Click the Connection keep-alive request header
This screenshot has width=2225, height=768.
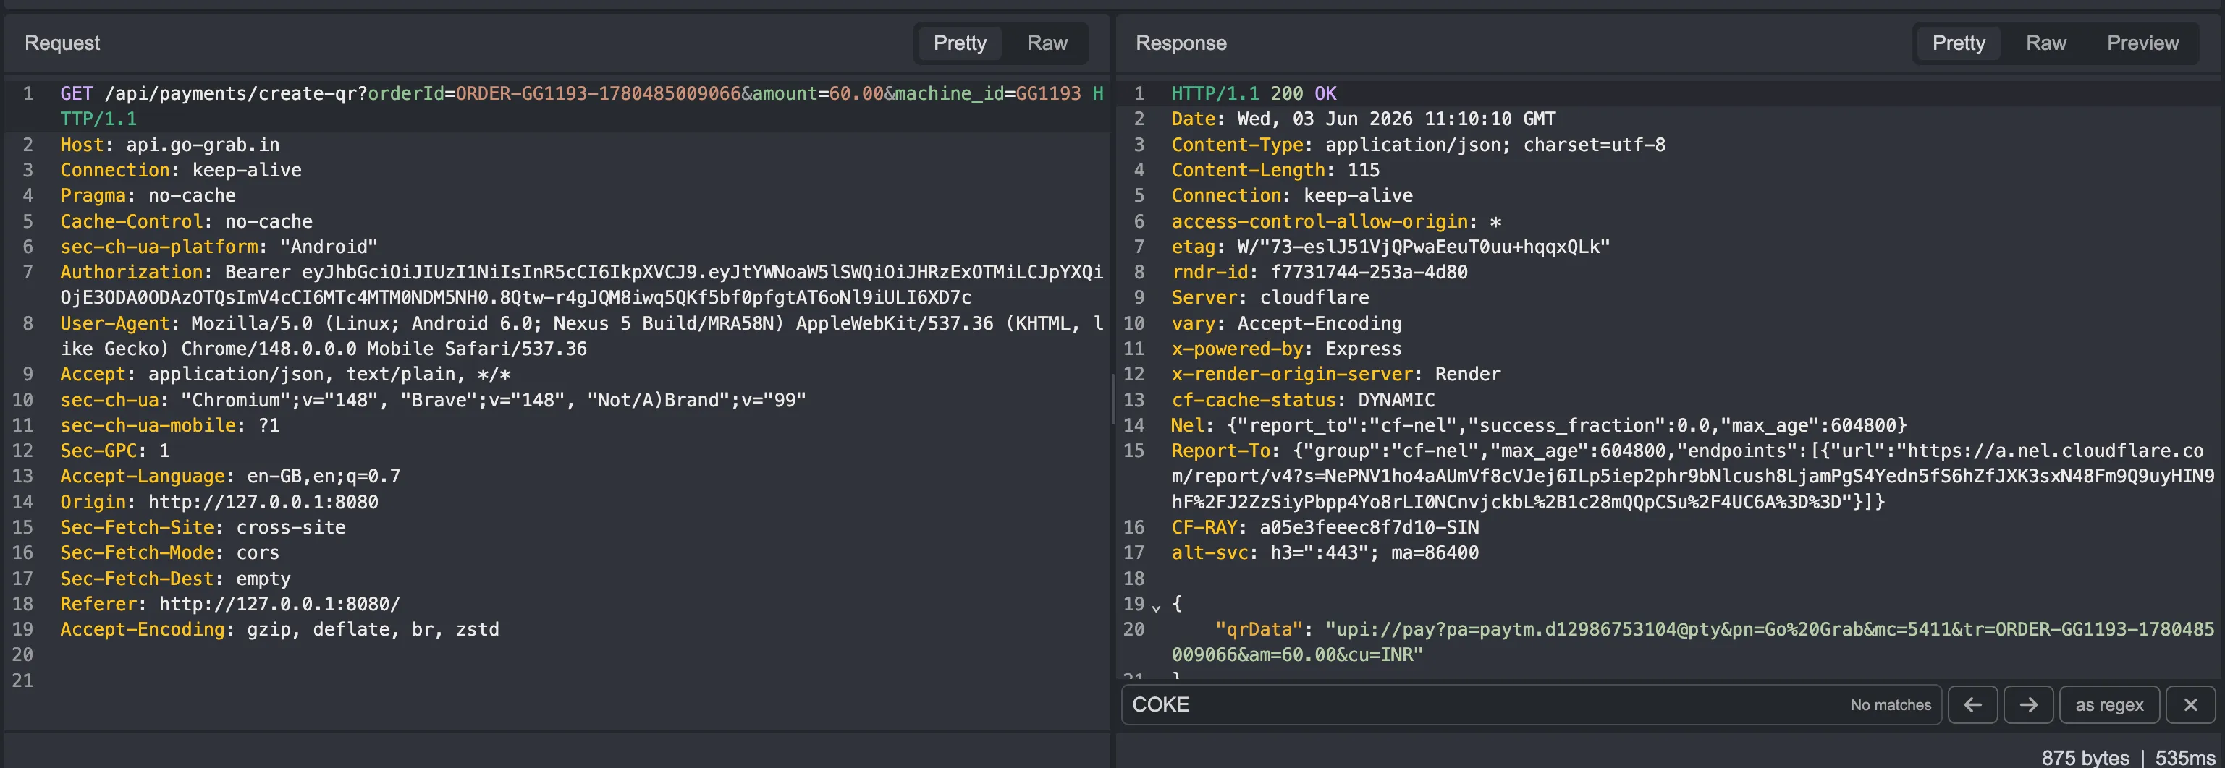click(x=180, y=170)
